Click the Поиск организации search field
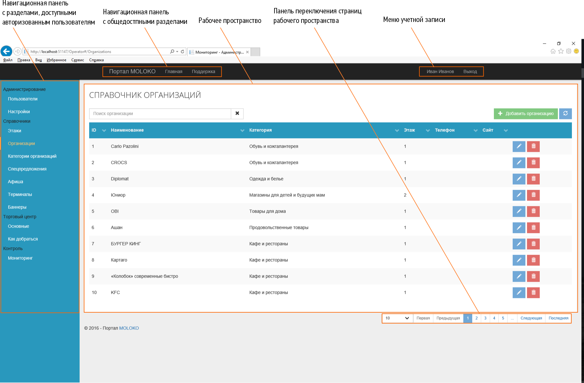The image size is (584, 383). [160, 114]
